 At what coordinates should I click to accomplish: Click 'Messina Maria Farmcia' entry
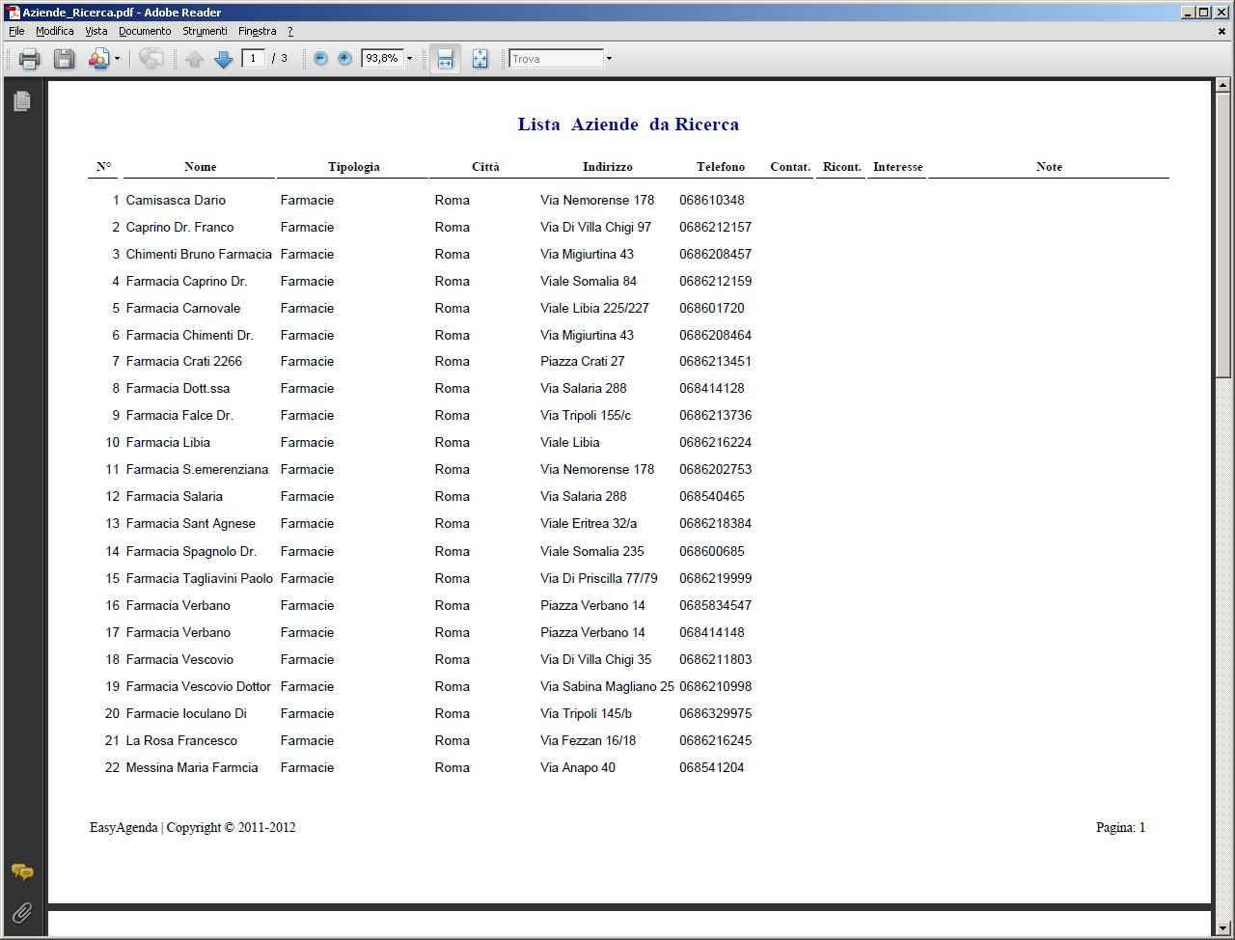tap(192, 768)
